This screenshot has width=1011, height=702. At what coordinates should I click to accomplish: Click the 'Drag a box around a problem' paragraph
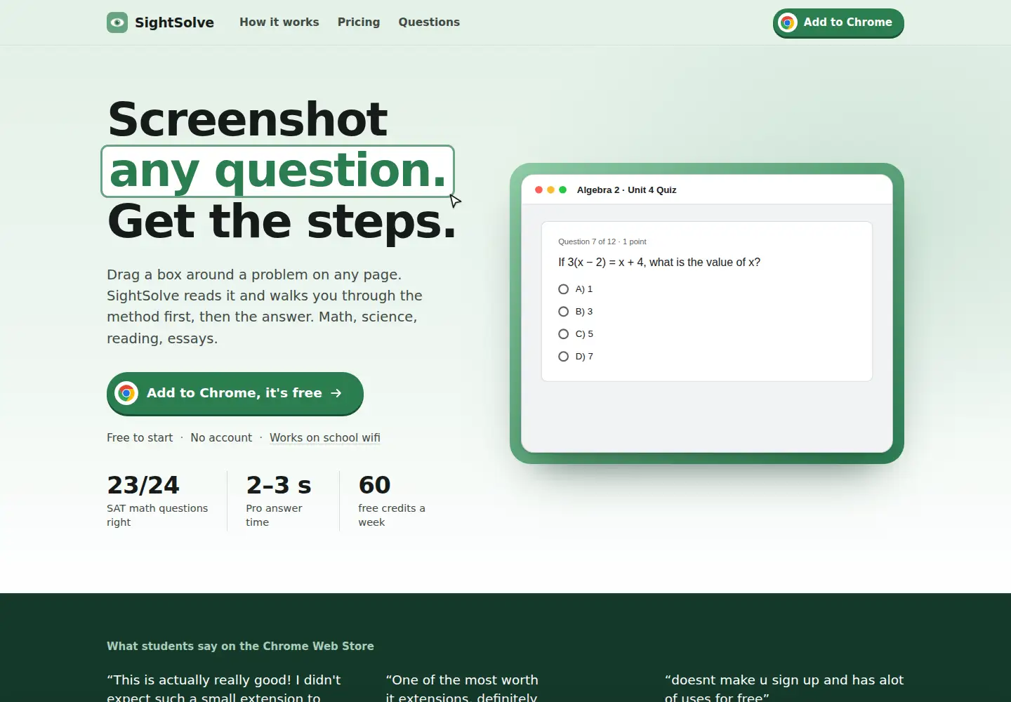click(265, 306)
